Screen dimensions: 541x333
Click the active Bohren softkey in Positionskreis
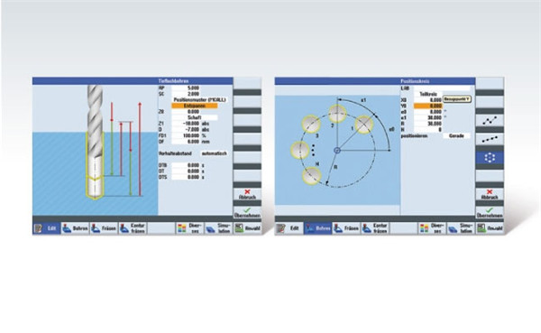[x=317, y=228]
